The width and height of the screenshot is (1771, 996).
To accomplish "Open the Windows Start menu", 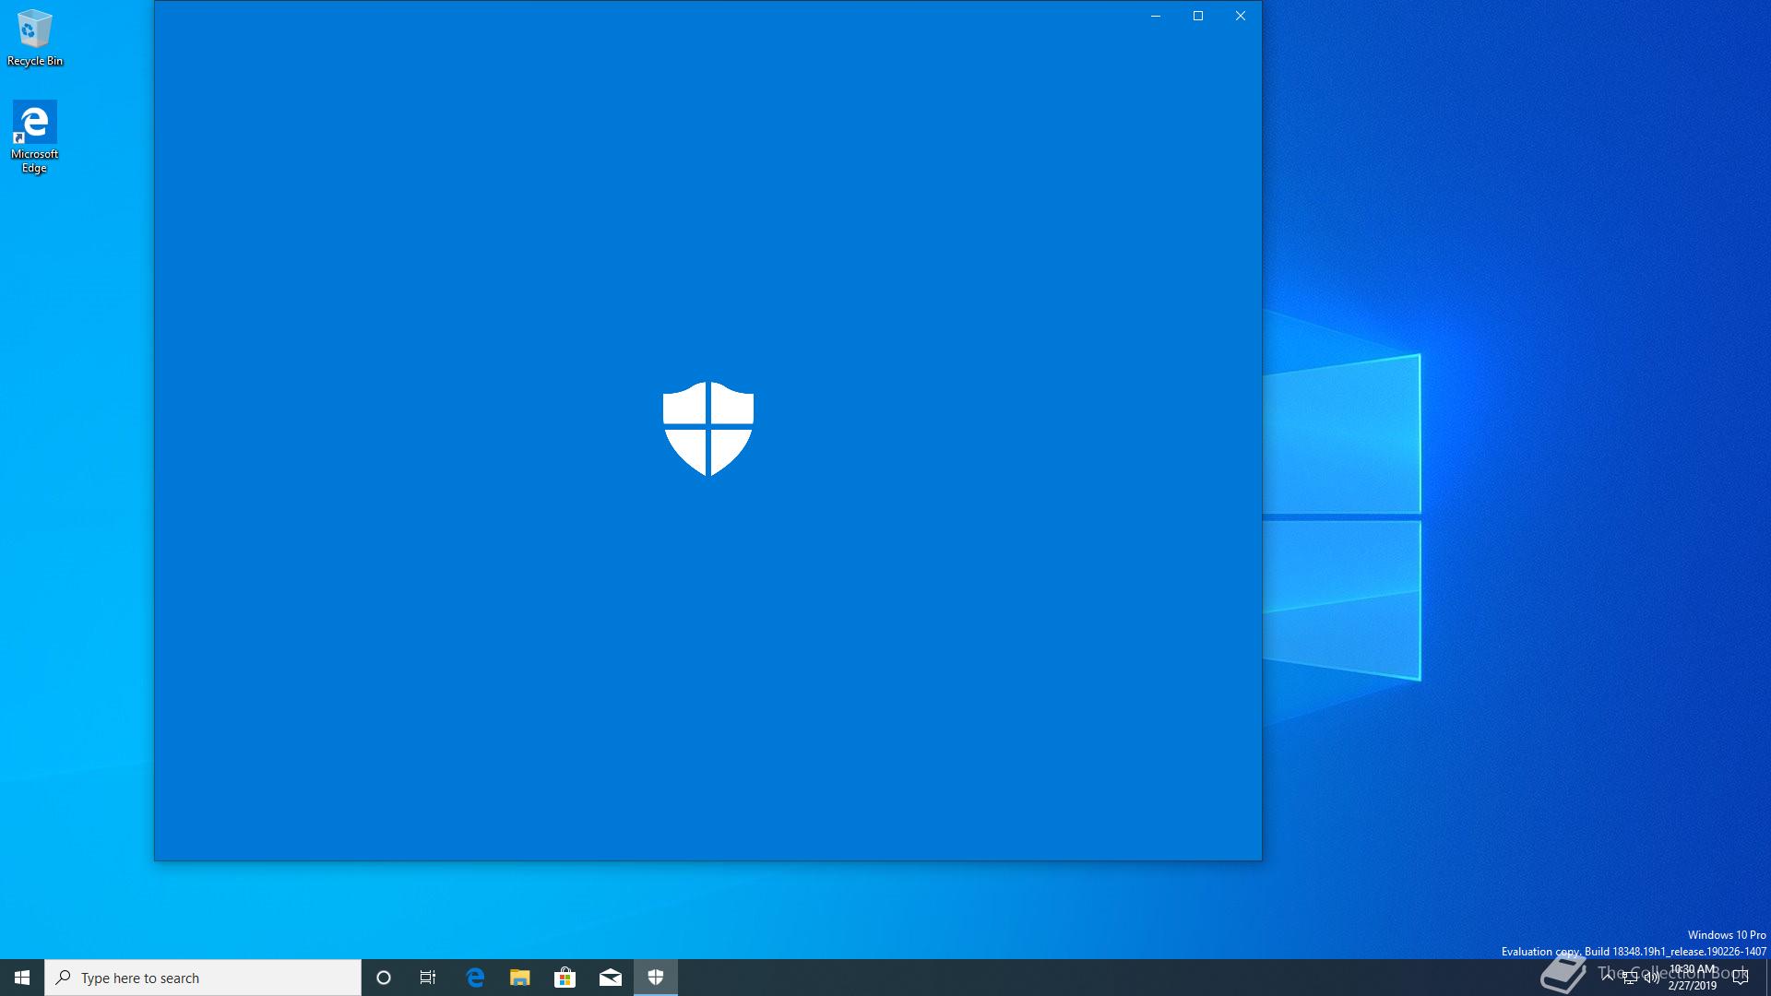I will tap(22, 978).
